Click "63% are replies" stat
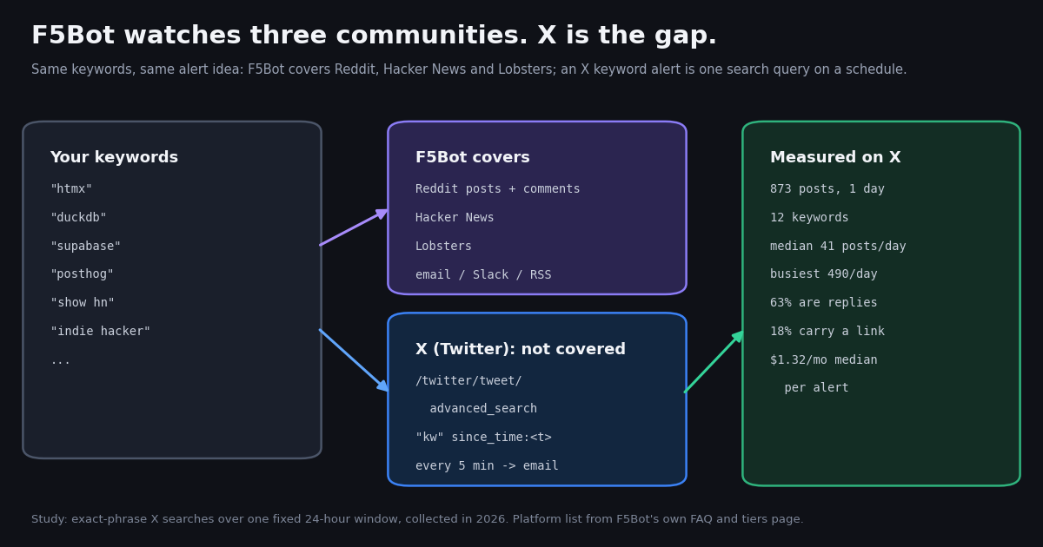 [x=823, y=303]
